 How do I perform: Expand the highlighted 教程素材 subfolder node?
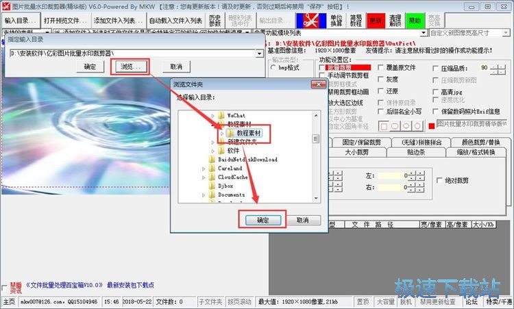click(222, 134)
